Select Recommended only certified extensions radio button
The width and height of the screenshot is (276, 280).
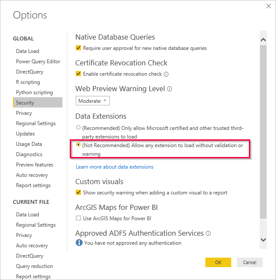pyautogui.click(x=78, y=127)
